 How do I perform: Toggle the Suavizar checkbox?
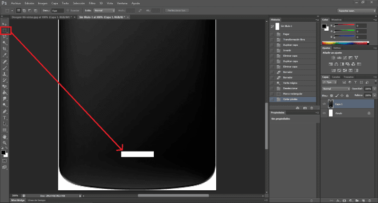[68, 10]
